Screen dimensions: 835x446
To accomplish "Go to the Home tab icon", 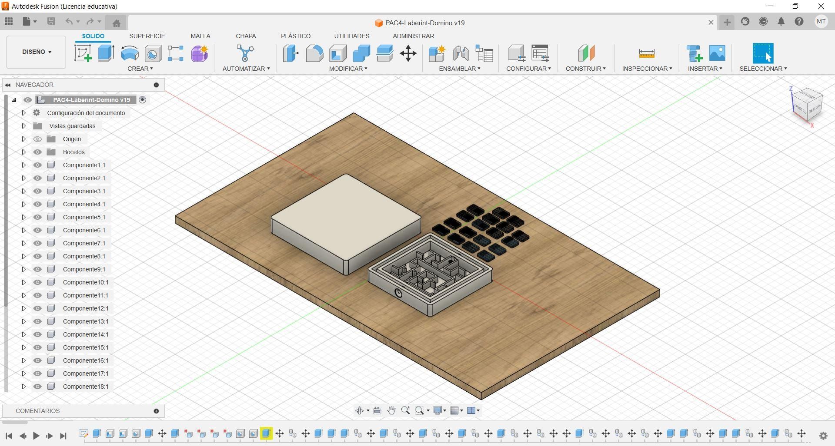I will coord(116,23).
